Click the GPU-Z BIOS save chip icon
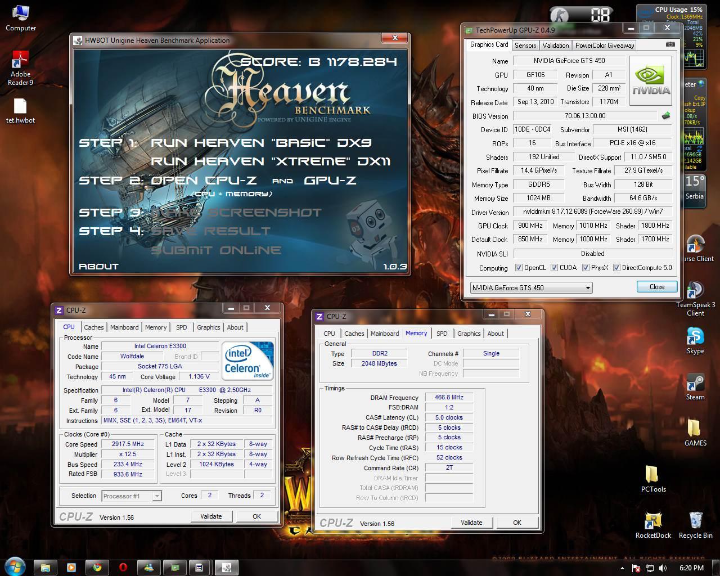 tap(666, 116)
